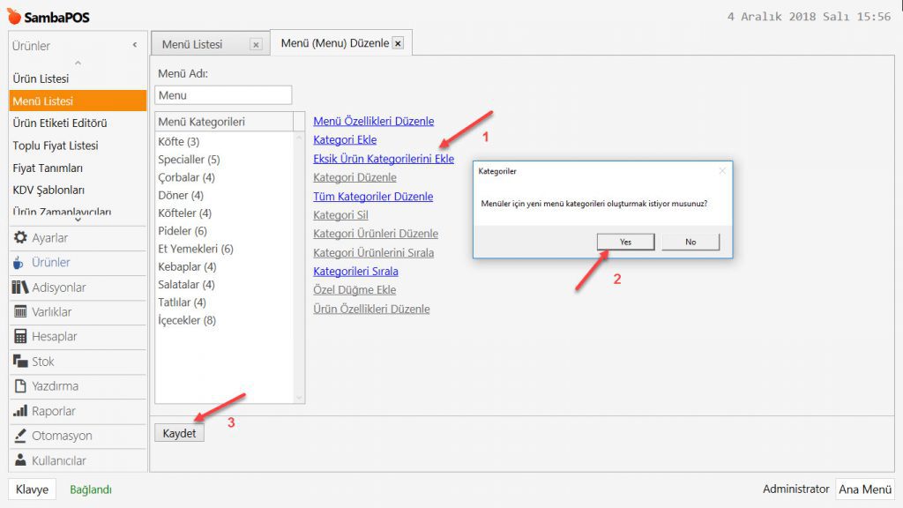Viewport: 903px width, 508px height.
Task: Select Pideler (6) in category list
Action: coord(183,231)
